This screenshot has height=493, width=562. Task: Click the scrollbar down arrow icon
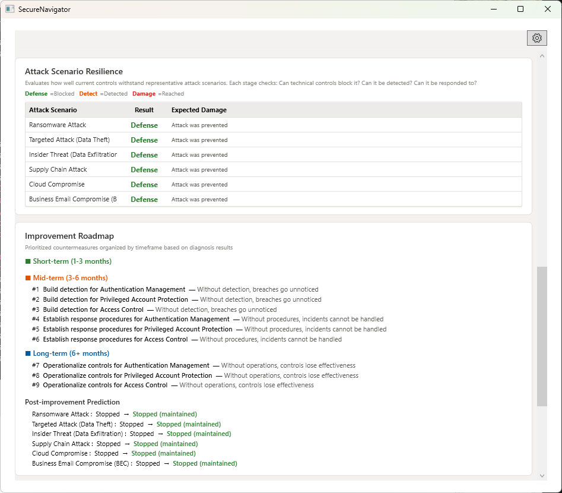(541, 476)
